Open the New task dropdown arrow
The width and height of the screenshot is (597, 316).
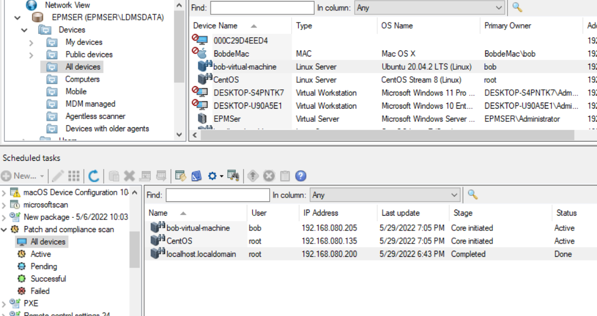point(42,176)
